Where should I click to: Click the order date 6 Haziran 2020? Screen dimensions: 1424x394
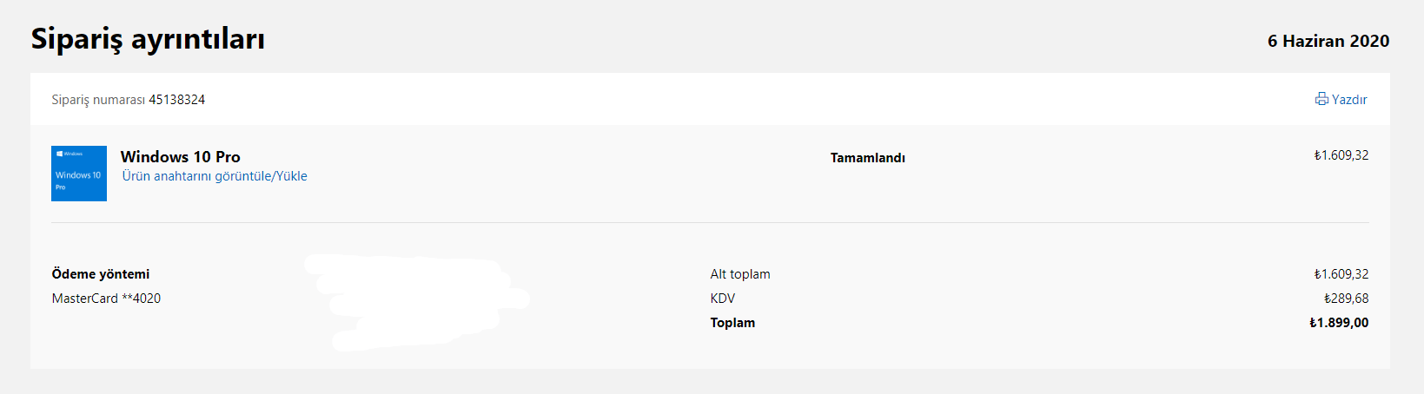point(1328,41)
